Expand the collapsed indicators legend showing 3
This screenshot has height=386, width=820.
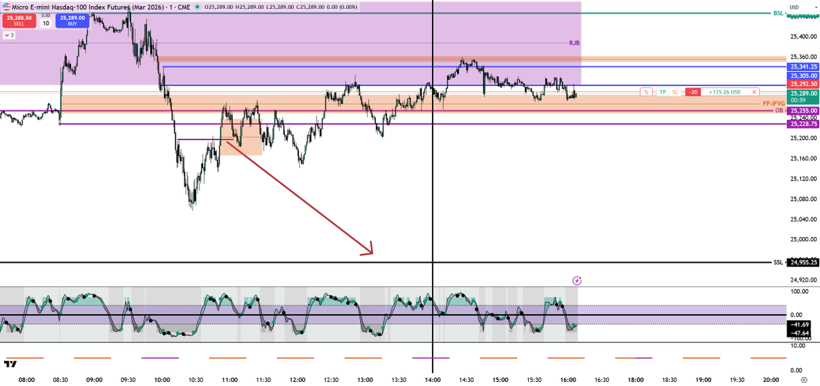10,35
